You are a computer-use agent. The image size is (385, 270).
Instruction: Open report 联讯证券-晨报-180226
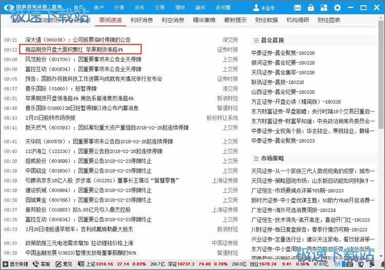278,82
